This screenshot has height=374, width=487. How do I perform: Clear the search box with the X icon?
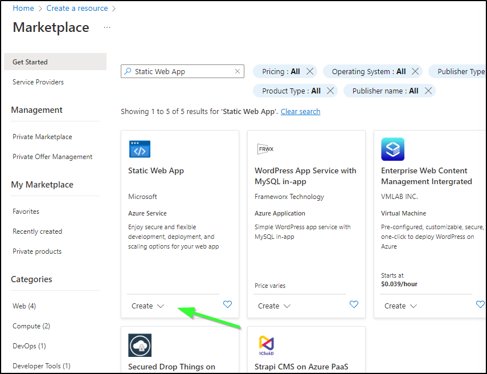coord(238,71)
